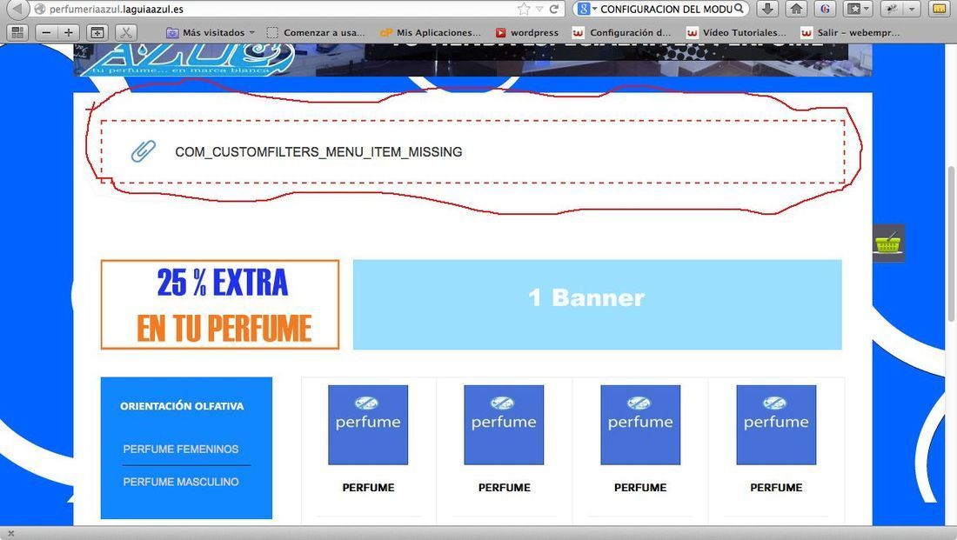The width and height of the screenshot is (957, 540).
Task: Open the Más visitados bookmarks folder
Action: [x=211, y=32]
